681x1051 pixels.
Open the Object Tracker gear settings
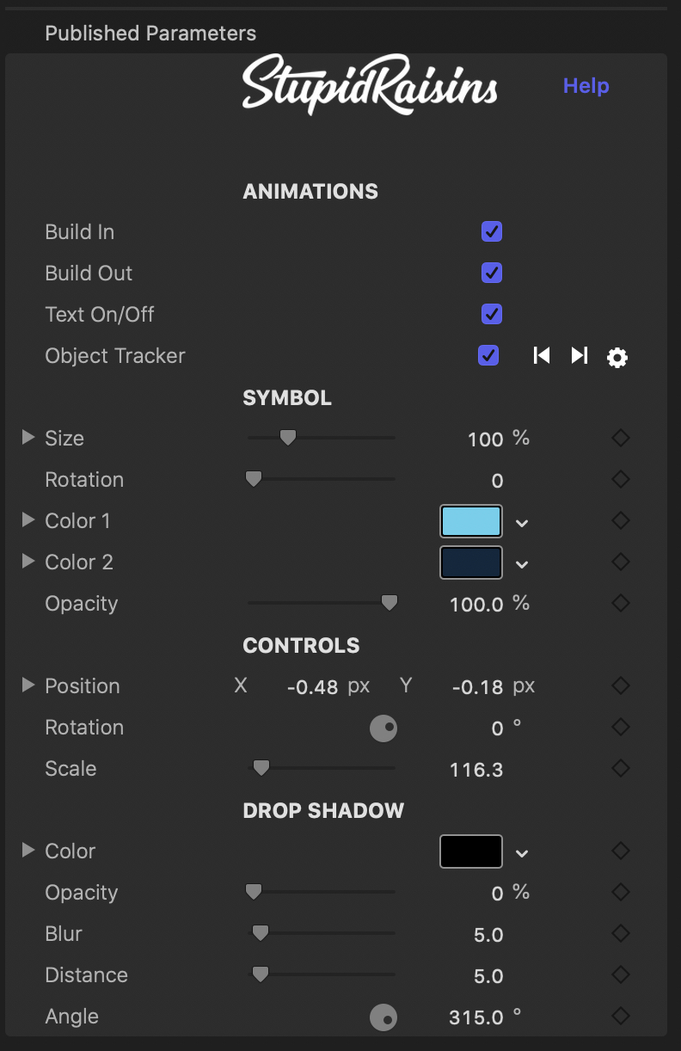617,357
